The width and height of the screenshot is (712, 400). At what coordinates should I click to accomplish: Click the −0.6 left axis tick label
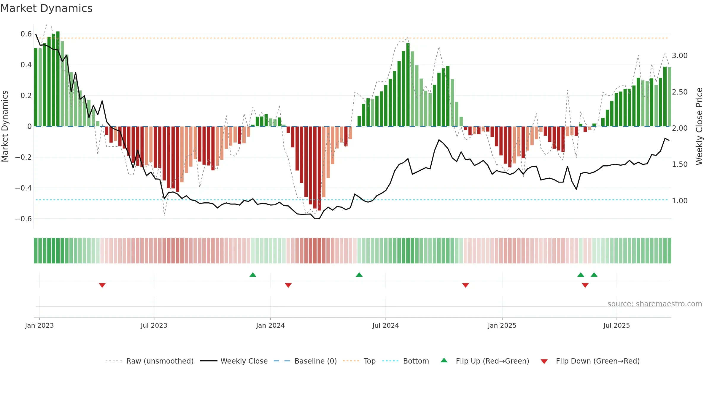[x=23, y=219]
